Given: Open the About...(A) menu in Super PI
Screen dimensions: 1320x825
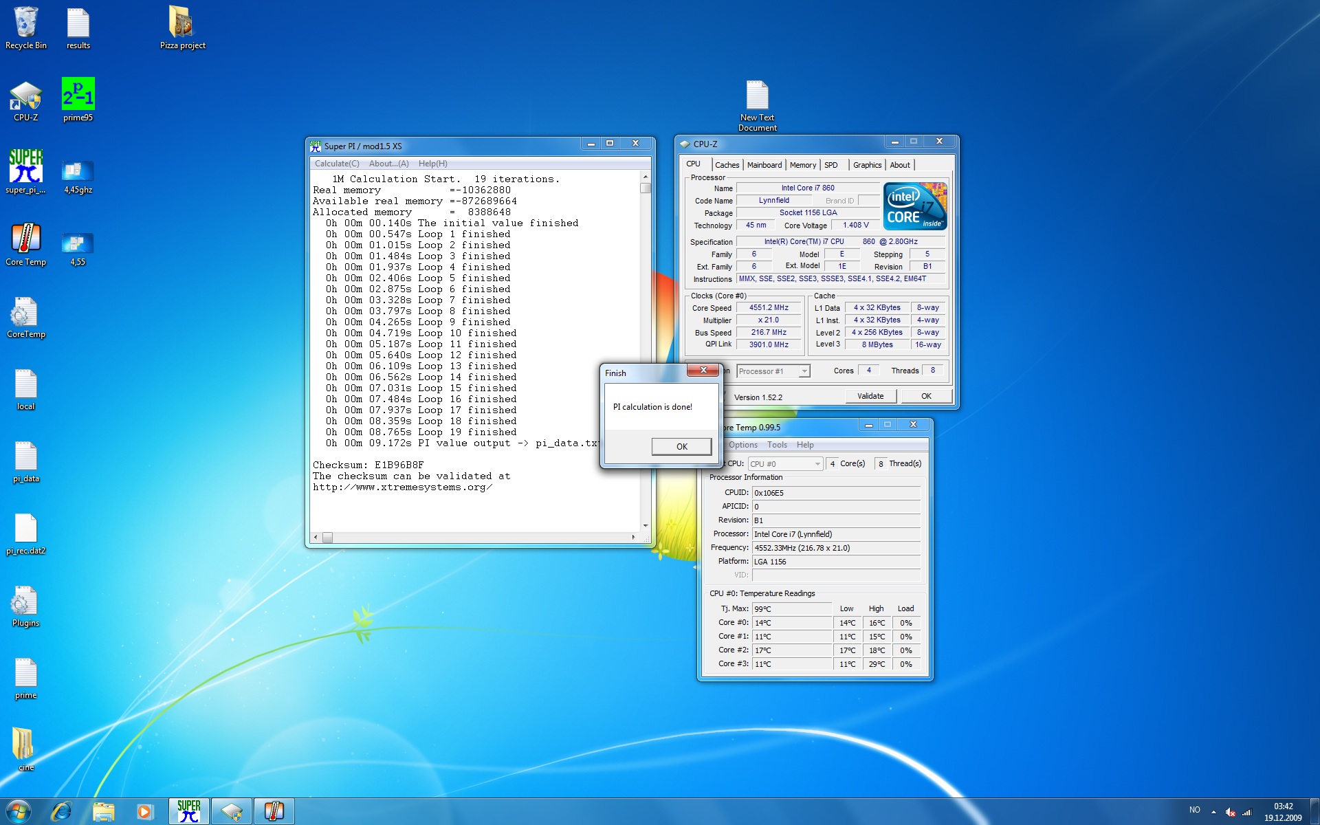Looking at the screenshot, I should pyautogui.click(x=388, y=164).
